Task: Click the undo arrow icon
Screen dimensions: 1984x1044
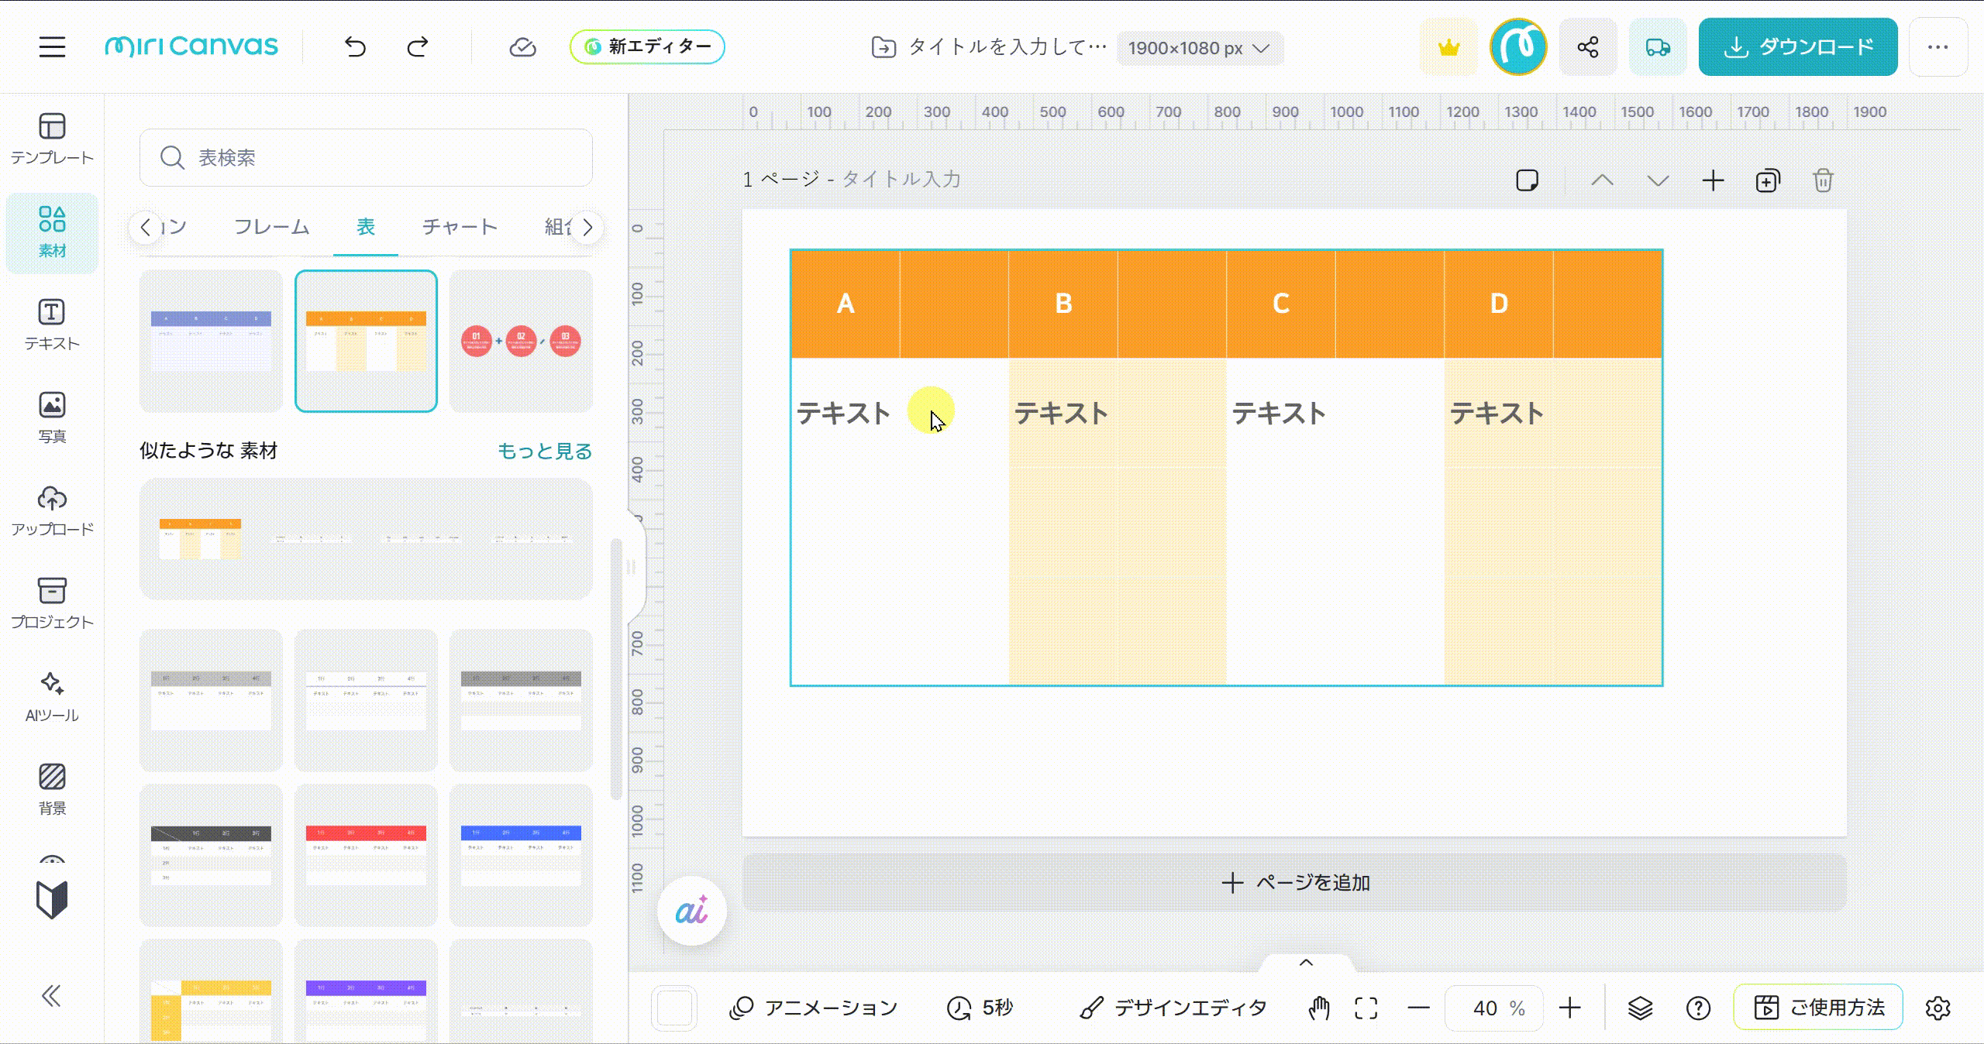Action: (x=355, y=47)
